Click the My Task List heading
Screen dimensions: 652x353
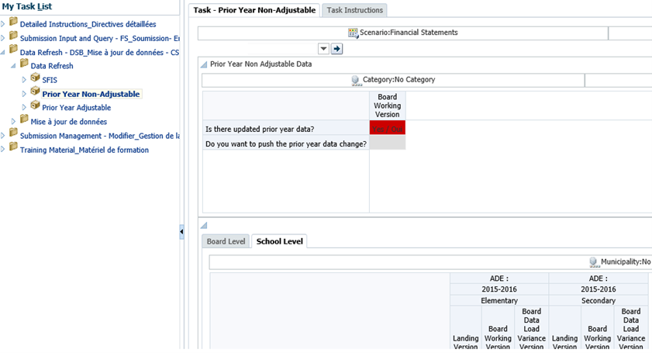pos(27,7)
